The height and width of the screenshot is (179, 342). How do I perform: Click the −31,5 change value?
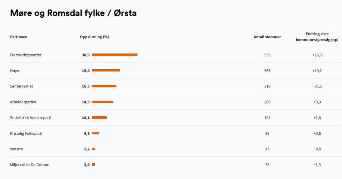(x=317, y=86)
